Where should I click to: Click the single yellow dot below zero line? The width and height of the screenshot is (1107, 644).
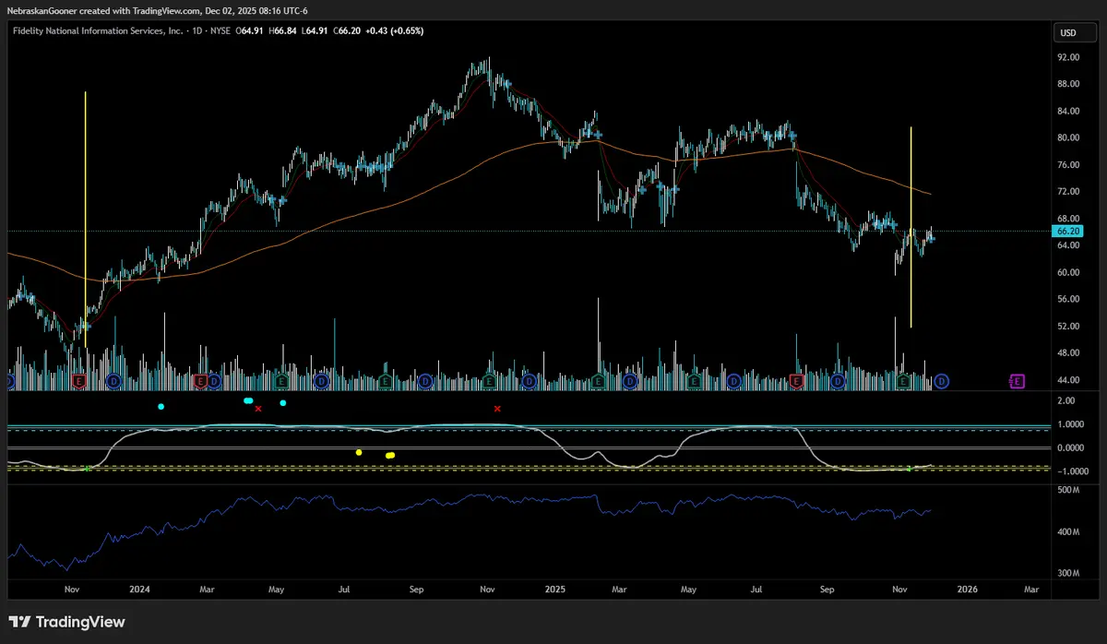[359, 452]
